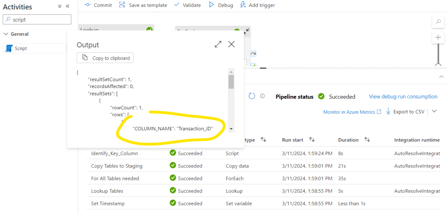Image resolution: width=447 pixels, height=214 pixels.
Task: Copy output to clipboard
Action: tap(105, 58)
